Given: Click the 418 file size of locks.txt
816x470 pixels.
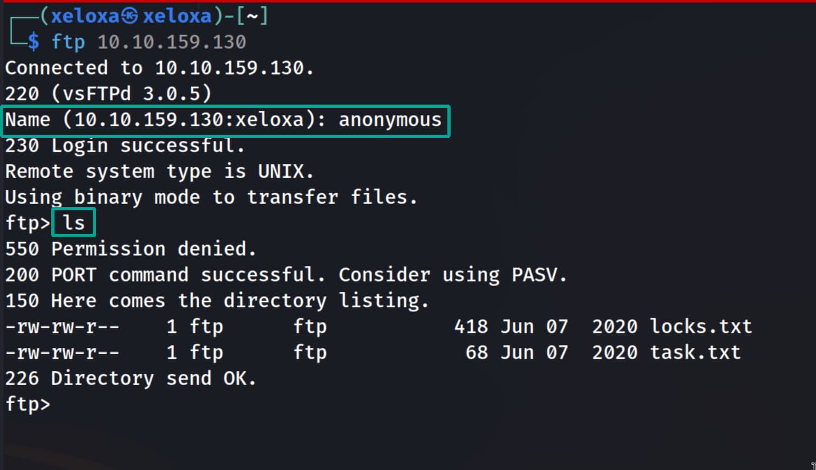Looking at the screenshot, I should 471,327.
